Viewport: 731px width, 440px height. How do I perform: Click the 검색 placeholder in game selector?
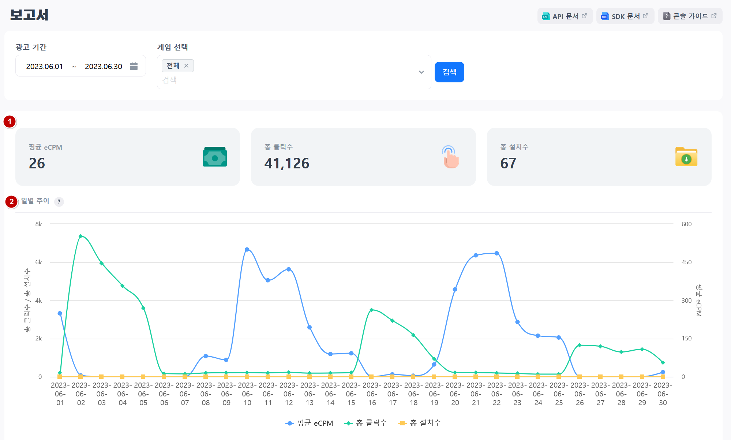click(169, 80)
